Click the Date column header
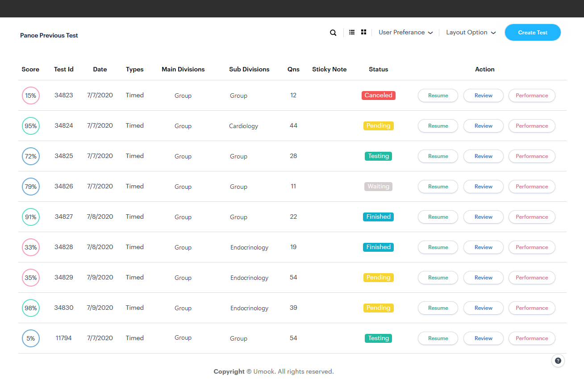The height and width of the screenshot is (383, 584). [x=100, y=69]
